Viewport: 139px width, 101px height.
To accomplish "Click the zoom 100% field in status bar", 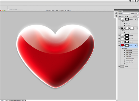I will click(x=2, y=100).
